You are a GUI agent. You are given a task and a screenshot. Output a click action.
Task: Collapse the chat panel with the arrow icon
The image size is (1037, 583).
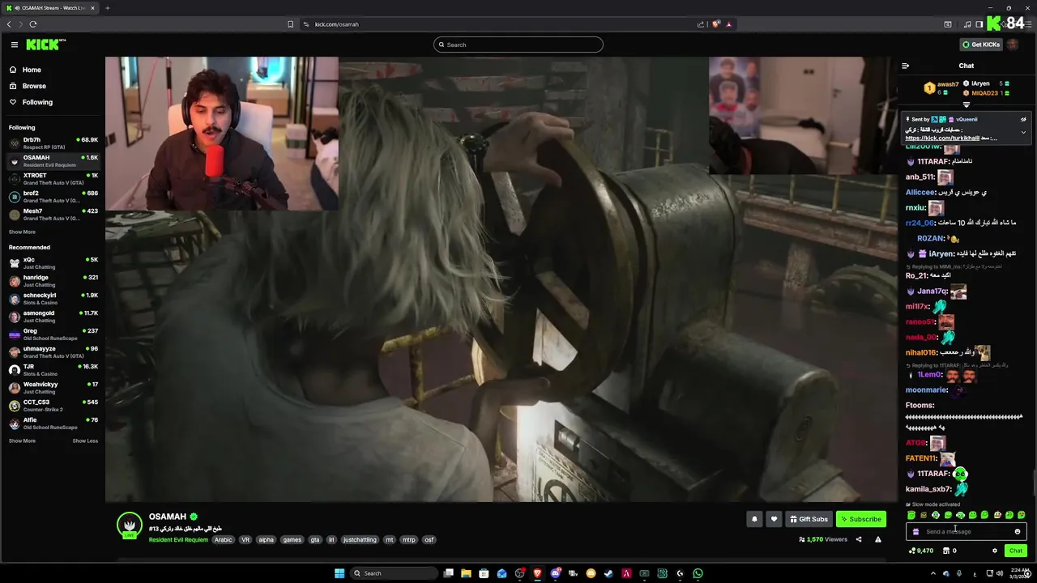[x=905, y=66]
